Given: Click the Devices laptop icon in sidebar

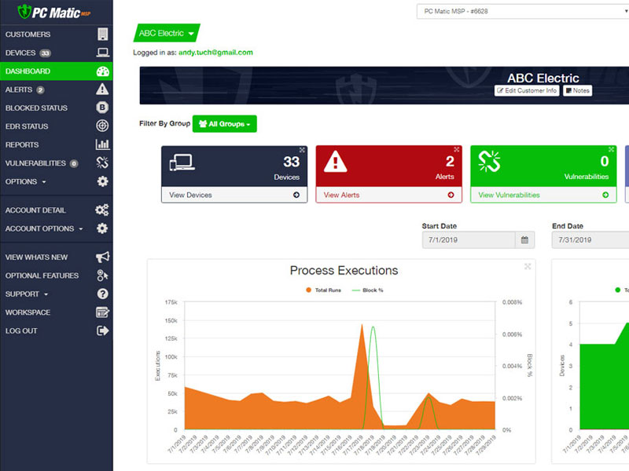Looking at the screenshot, I should (103, 53).
